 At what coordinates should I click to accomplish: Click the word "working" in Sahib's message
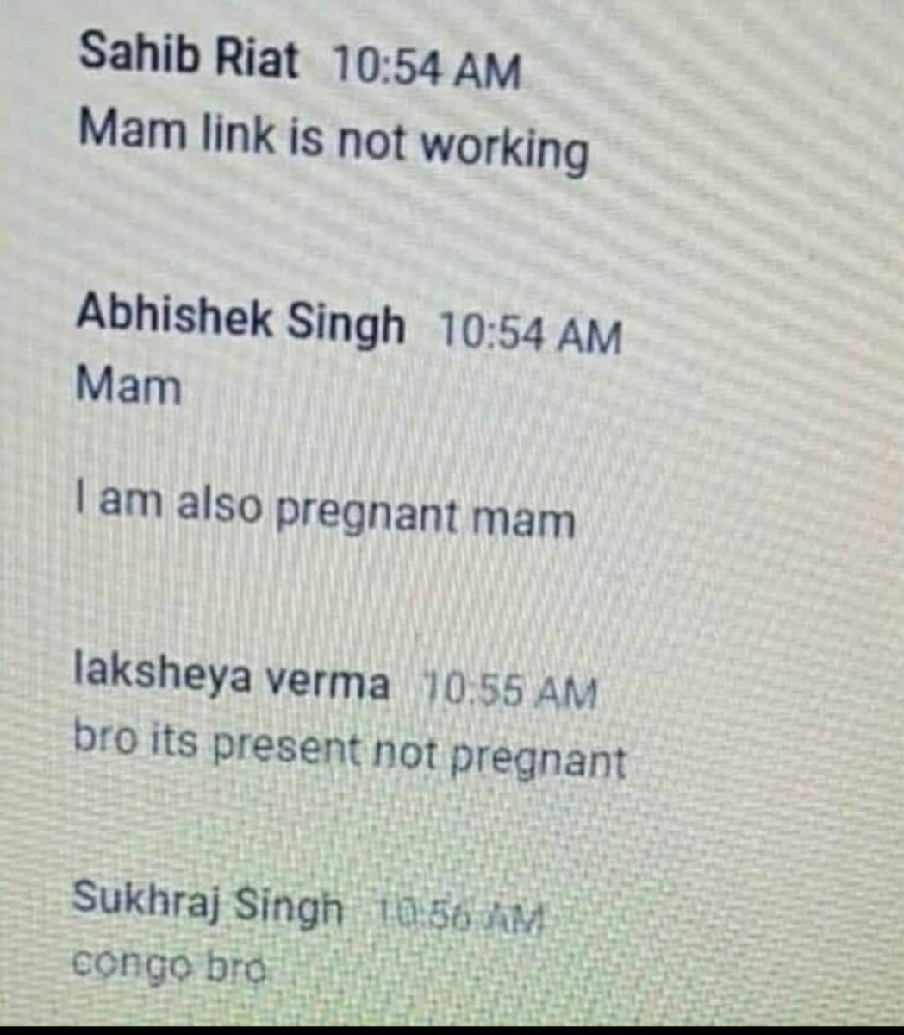[x=505, y=149]
